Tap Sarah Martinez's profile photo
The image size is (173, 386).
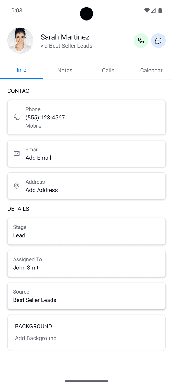pos(20,40)
